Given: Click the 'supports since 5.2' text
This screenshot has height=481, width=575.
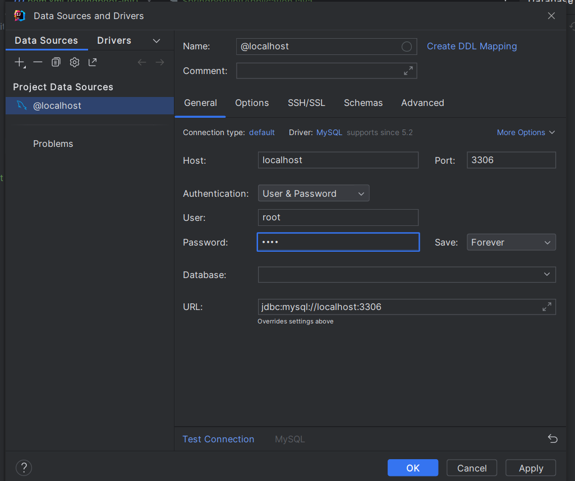Looking at the screenshot, I should pyautogui.click(x=380, y=133).
